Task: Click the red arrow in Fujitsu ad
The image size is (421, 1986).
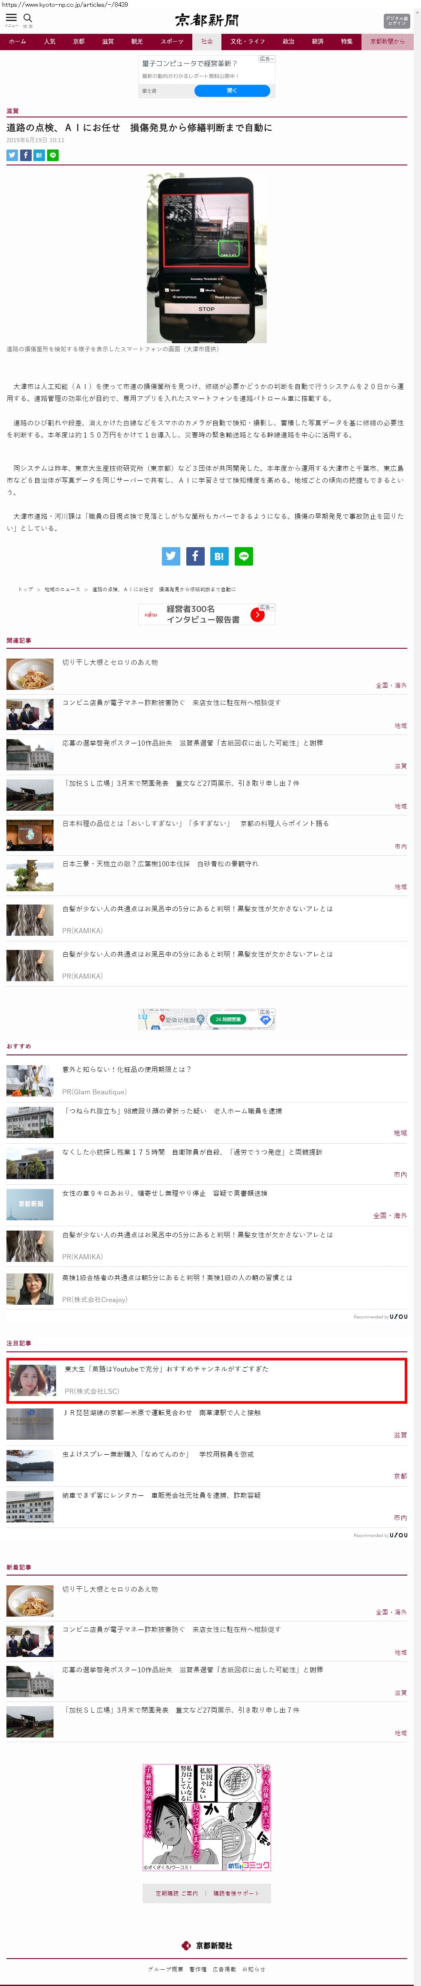Action: click(x=257, y=614)
